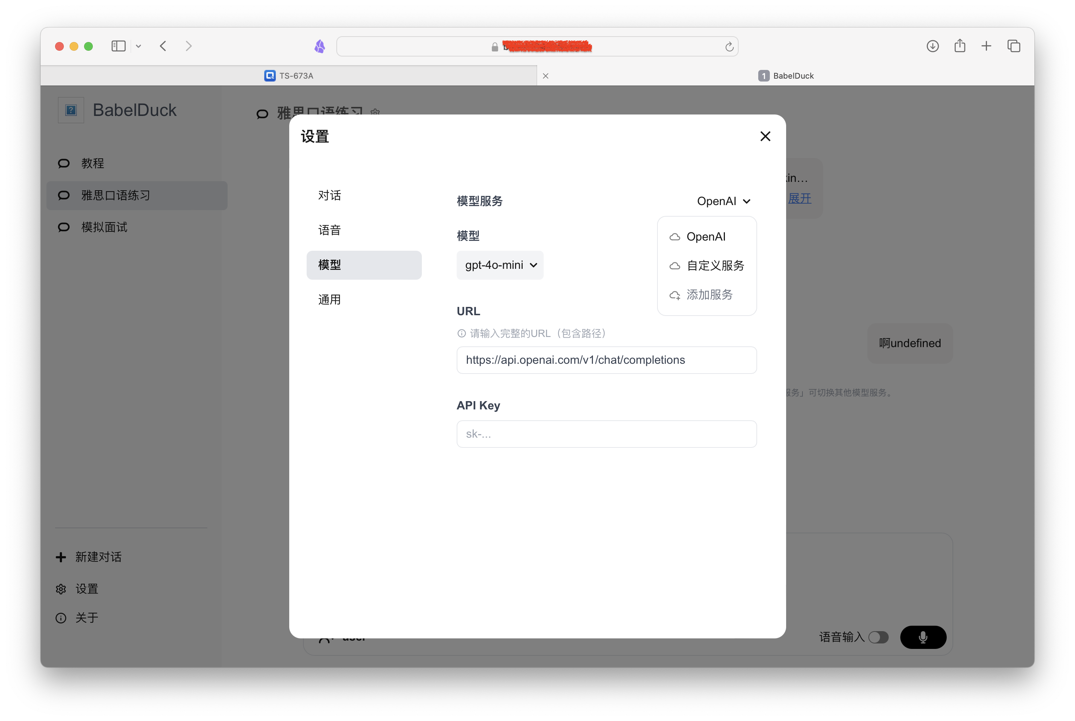Go back with Safari's back arrow
The width and height of the screenshot is (1075, 721).
coord(163,46)
